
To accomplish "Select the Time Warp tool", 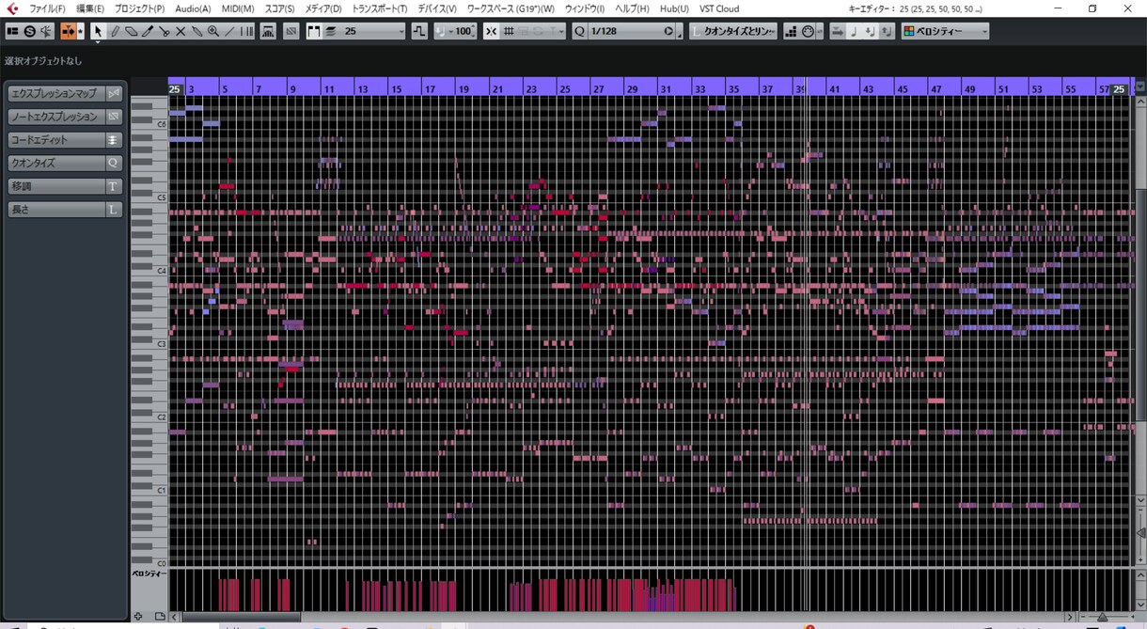I will point(246,31).
